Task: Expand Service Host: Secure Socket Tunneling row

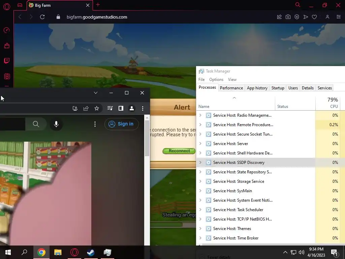Action: 200,134
